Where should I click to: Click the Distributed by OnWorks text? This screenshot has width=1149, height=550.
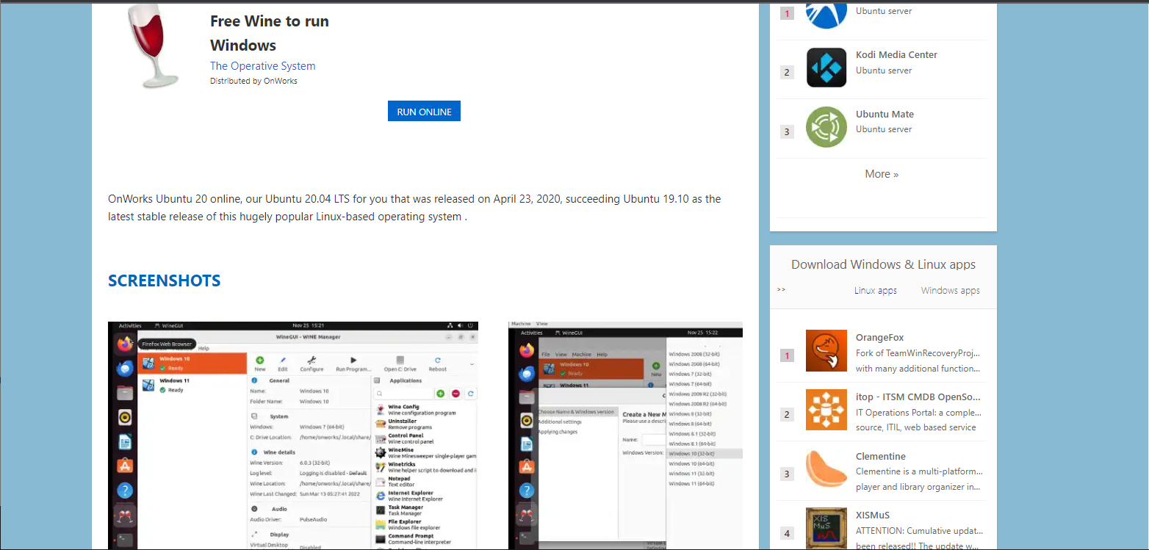pyautogui.click(x=253, y=81)
